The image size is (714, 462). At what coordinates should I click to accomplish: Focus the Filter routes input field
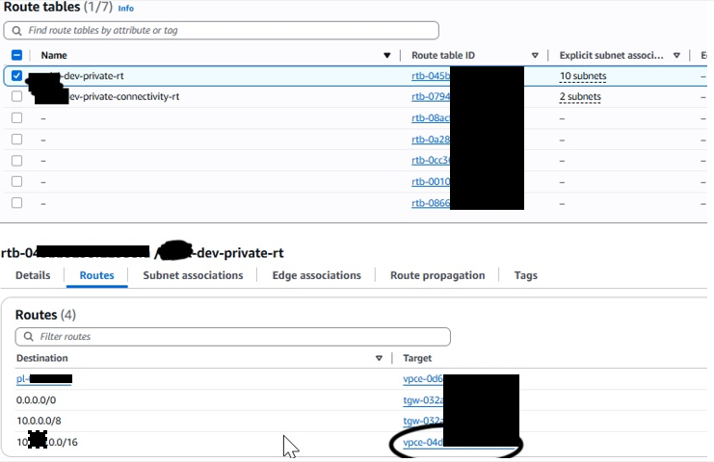coord(241,337)
